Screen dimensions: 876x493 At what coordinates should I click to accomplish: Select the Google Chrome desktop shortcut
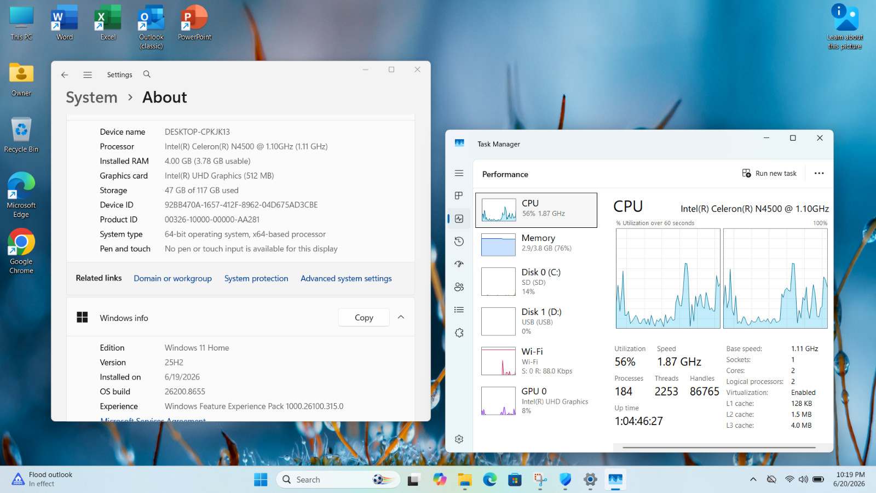[21, 251]
